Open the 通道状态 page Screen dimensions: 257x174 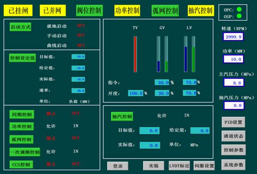click(x=233, y=136)
